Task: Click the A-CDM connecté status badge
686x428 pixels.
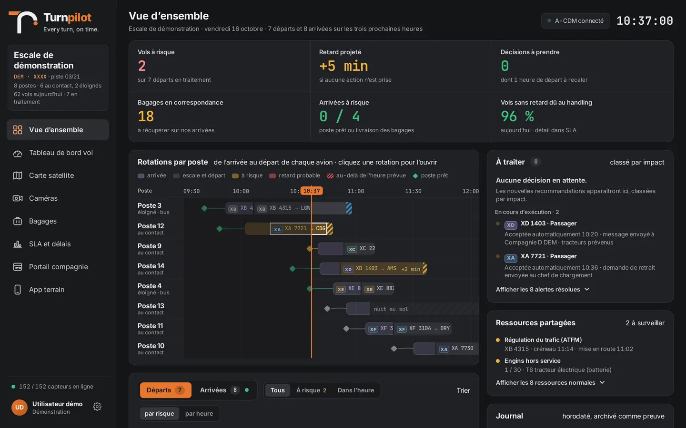Action: pyautogui.click(x=575, y=21)
